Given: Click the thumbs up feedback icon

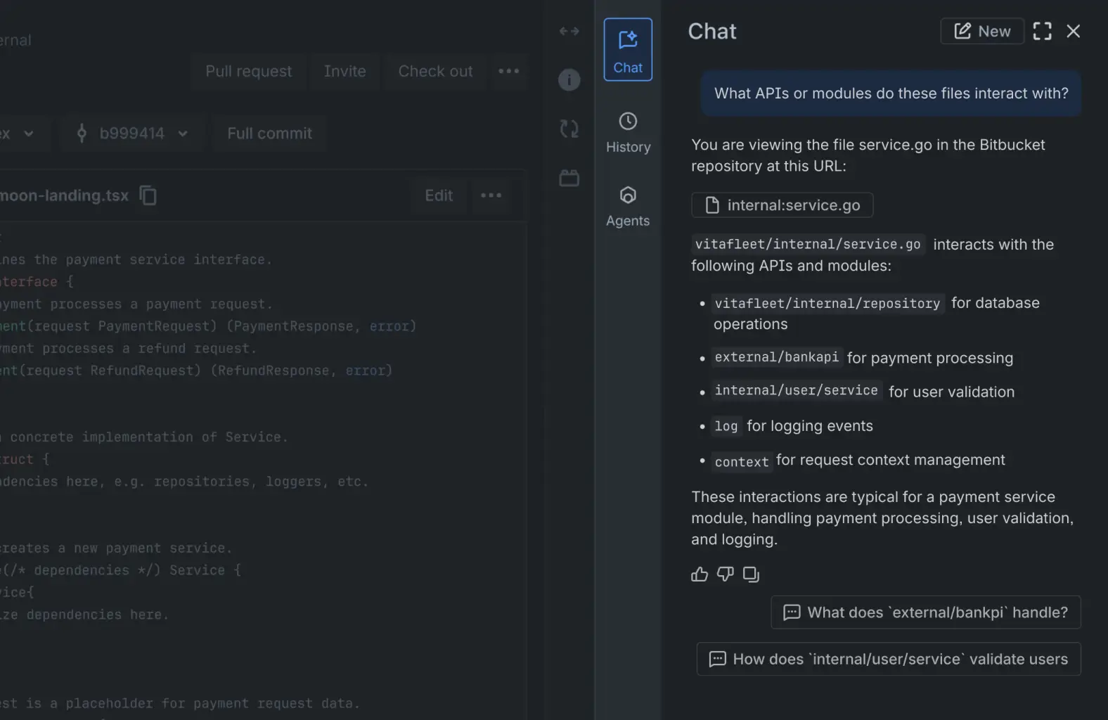Looking at the screenshot, I should pyautogui.click(x=699, y=574).
